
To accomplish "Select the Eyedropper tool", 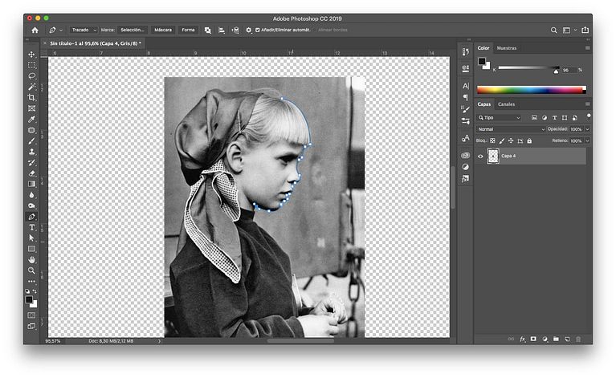I will [x=32, y=119].
